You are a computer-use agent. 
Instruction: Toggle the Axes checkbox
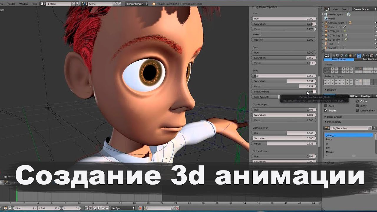[x=325, y=106]
